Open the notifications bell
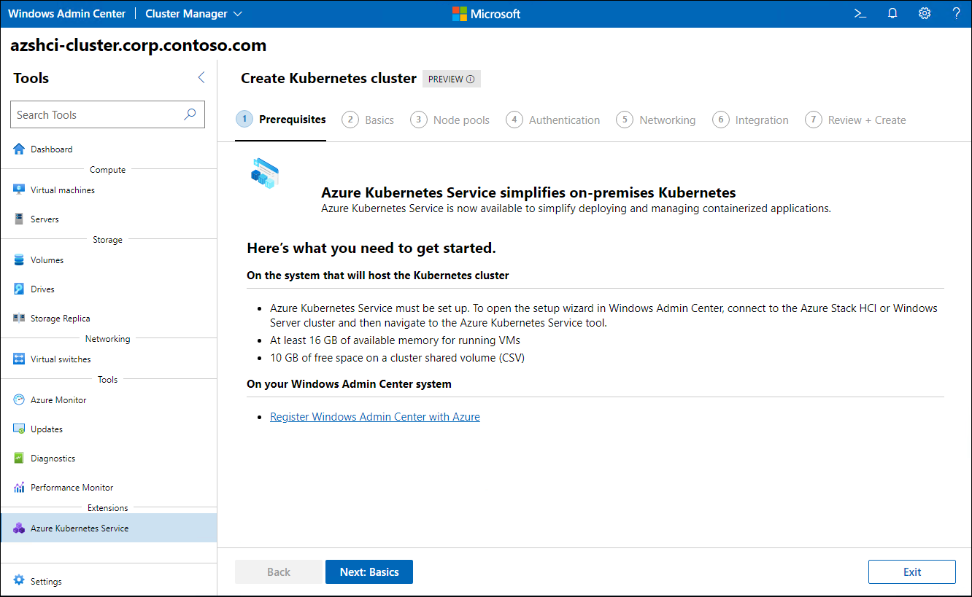 pos(892,13)
